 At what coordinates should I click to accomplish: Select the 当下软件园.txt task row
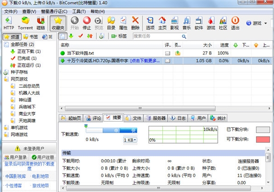tap(165, 53)
